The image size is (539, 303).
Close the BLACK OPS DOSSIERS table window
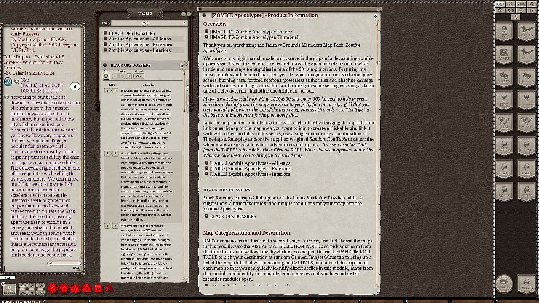[186, 63]
